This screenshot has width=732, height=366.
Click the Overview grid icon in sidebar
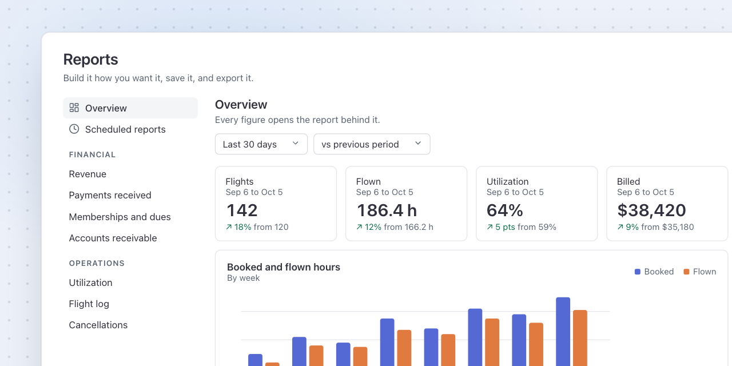pyautogui.click(x=74, y=108)
